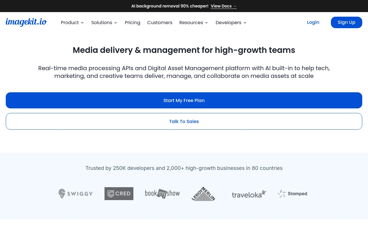Click the Stamped logo

click(x=292, y=194)
